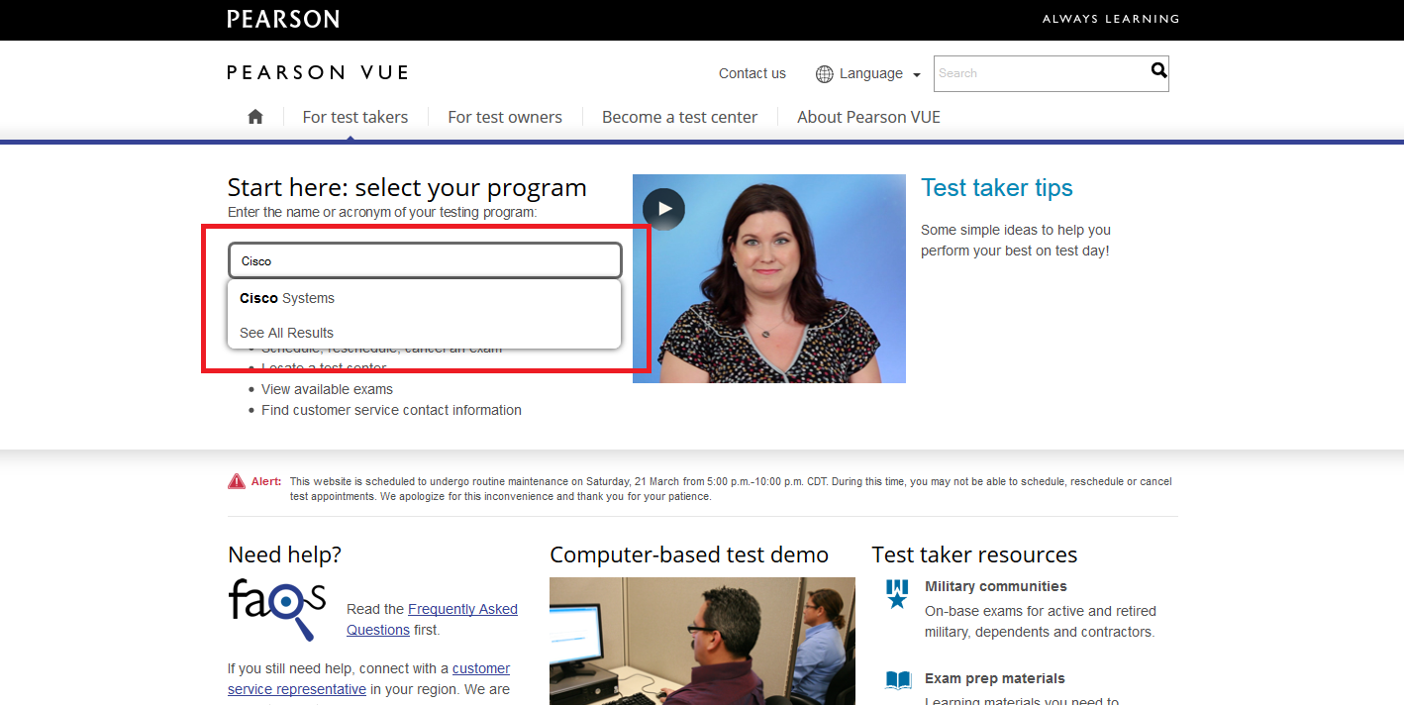1404x705 pixels.
Task: Click the customer service representative link
Action: [x=369, y=679]
